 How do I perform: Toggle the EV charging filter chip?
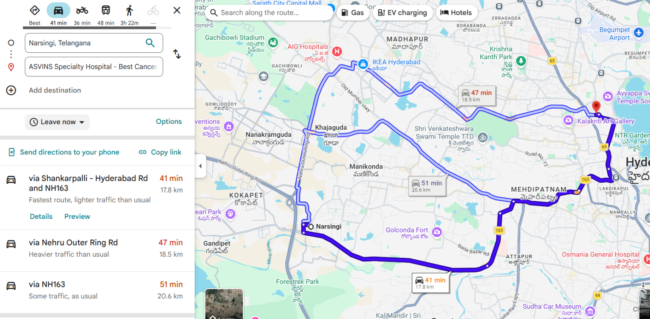tap(402, 13)
